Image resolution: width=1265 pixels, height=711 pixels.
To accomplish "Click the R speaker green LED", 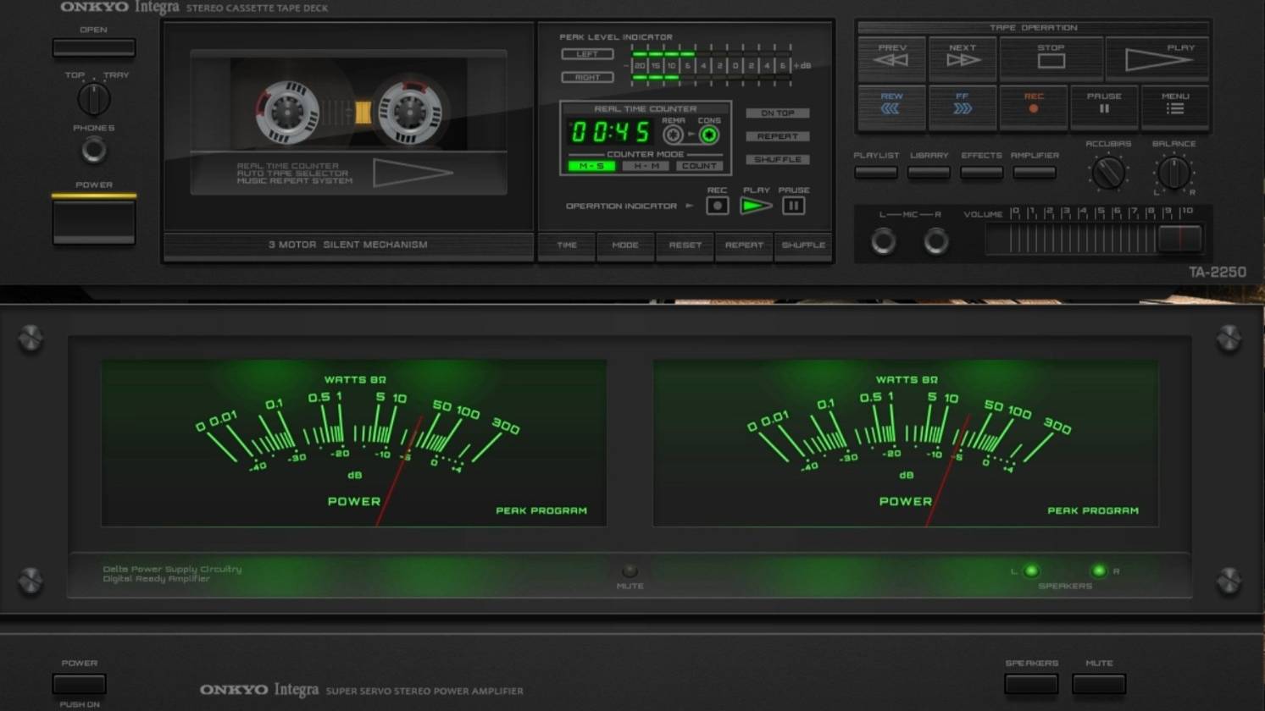I will click(x=1099, y=571).
